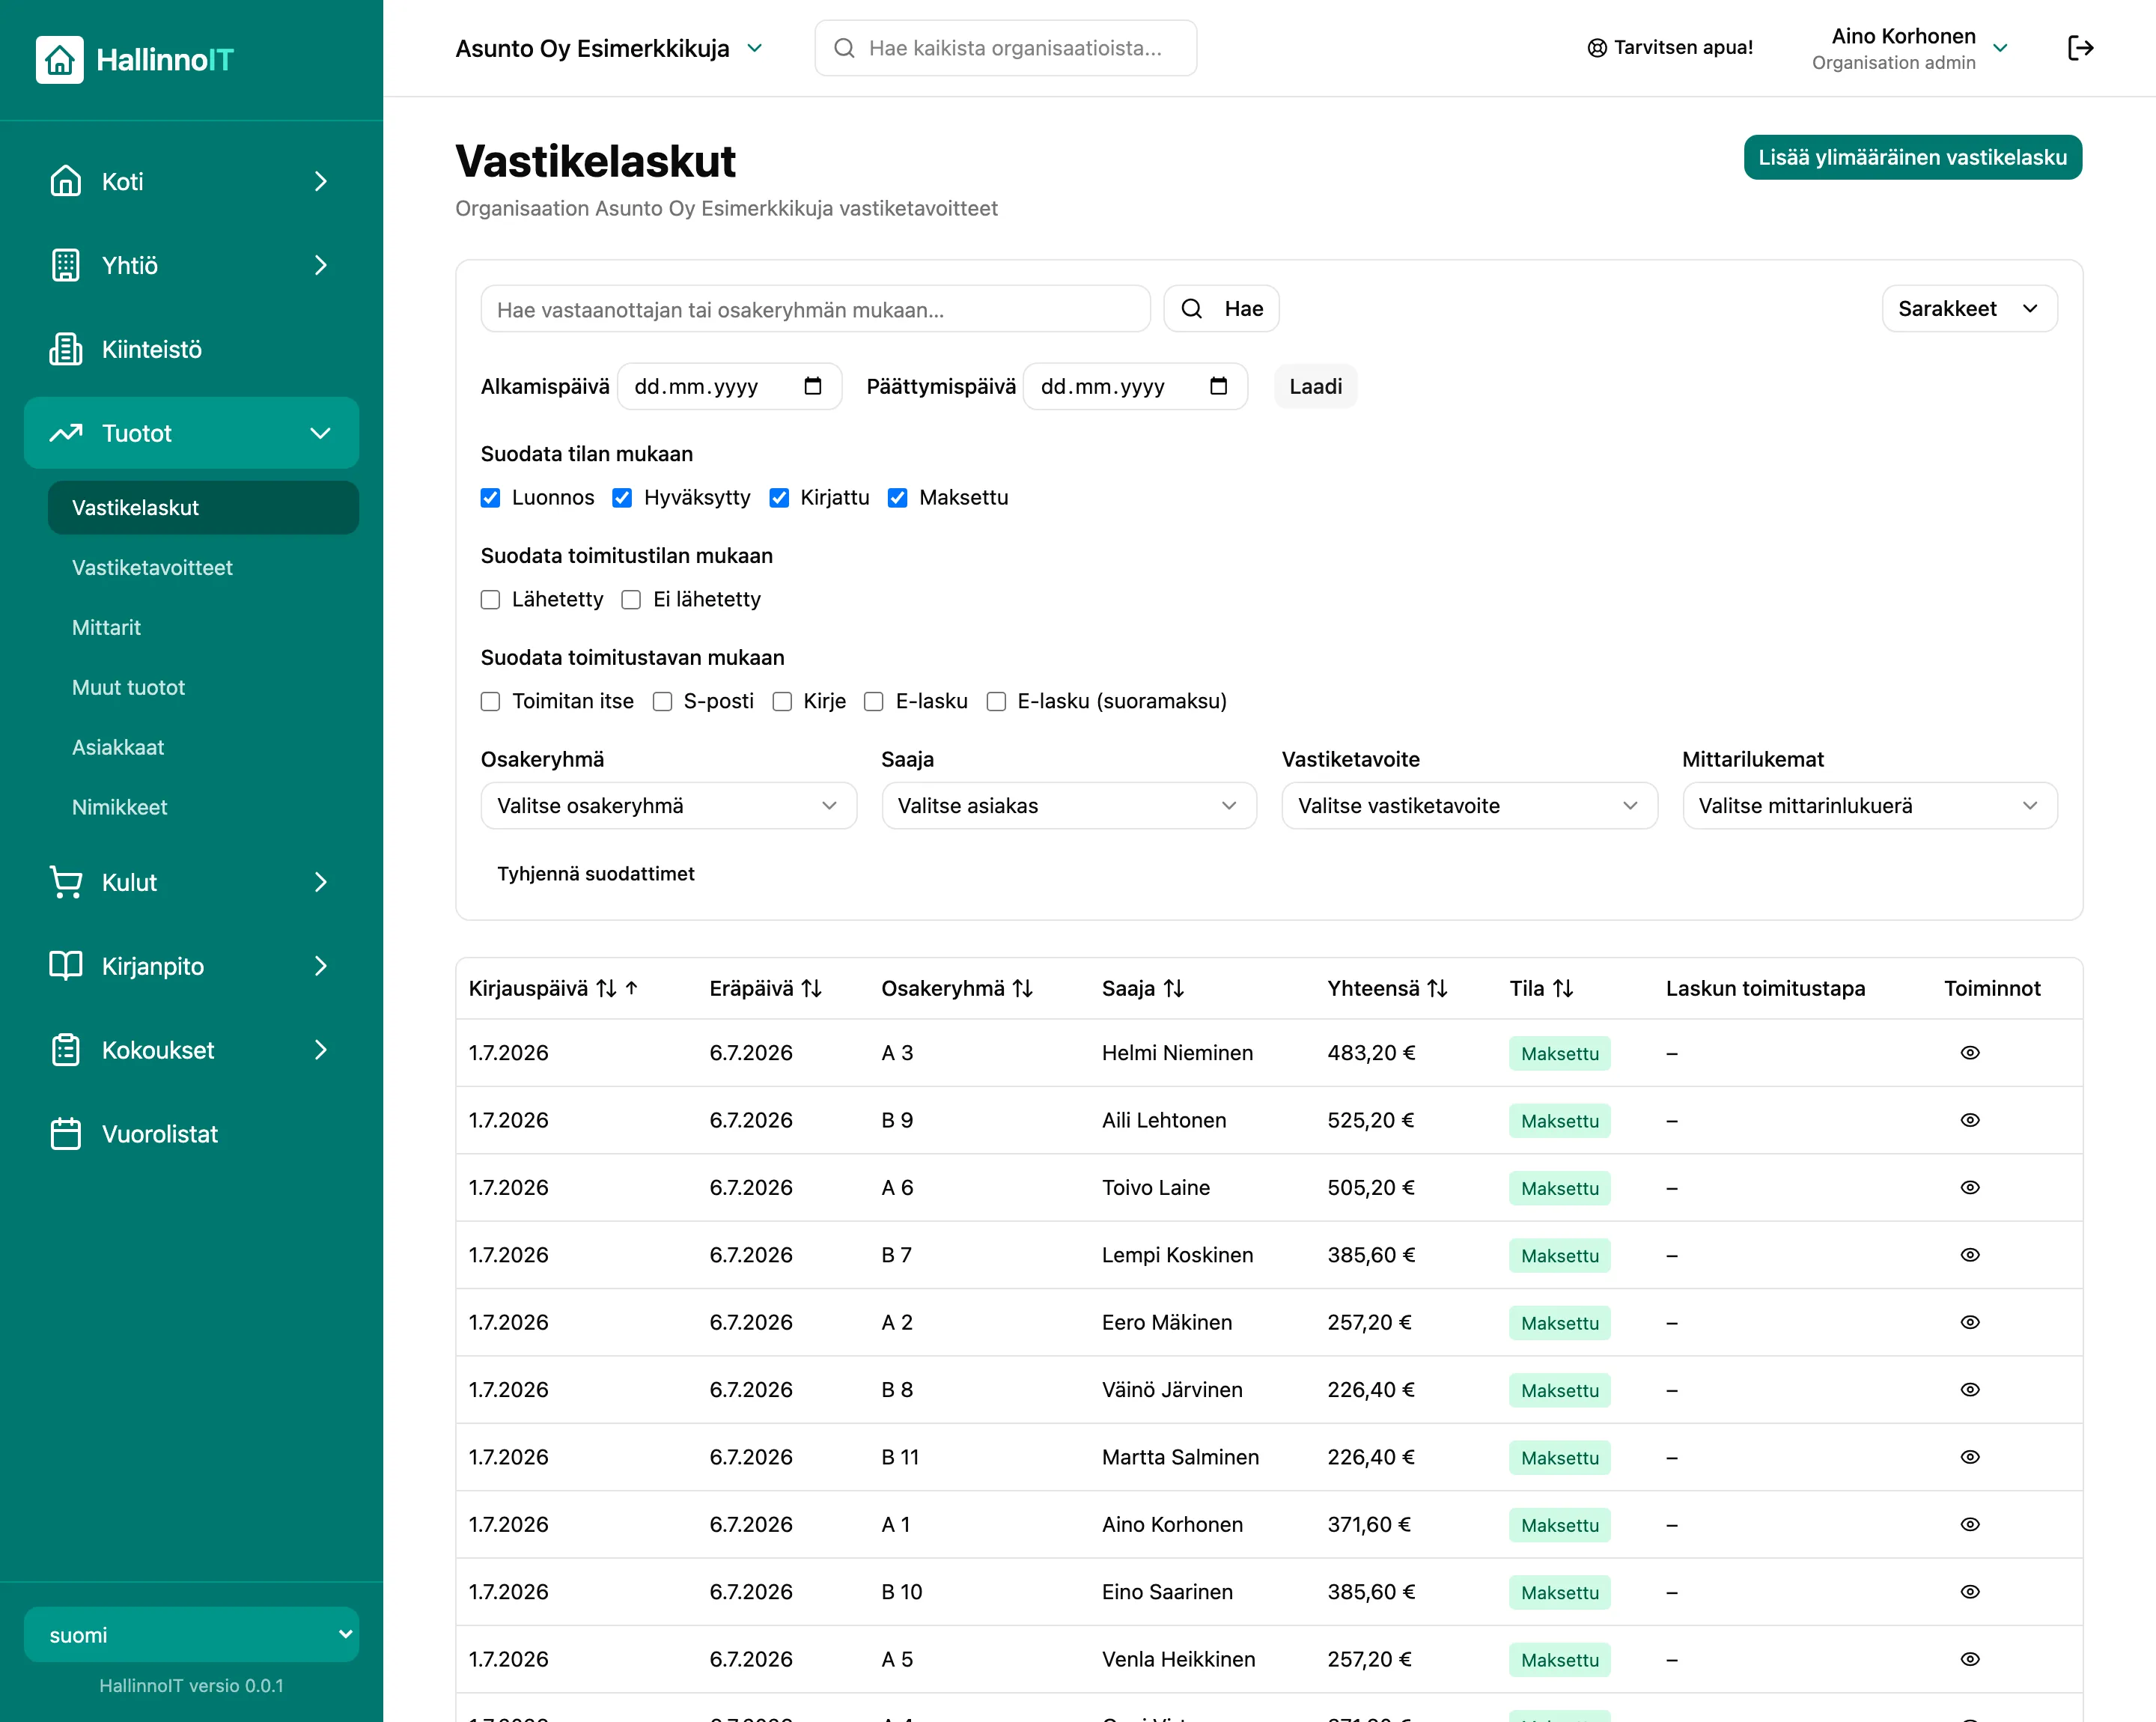This screenshot has width=2156, height=1722.
Task: Click the logout icon in top bar
Action: tap(2080, 48)
